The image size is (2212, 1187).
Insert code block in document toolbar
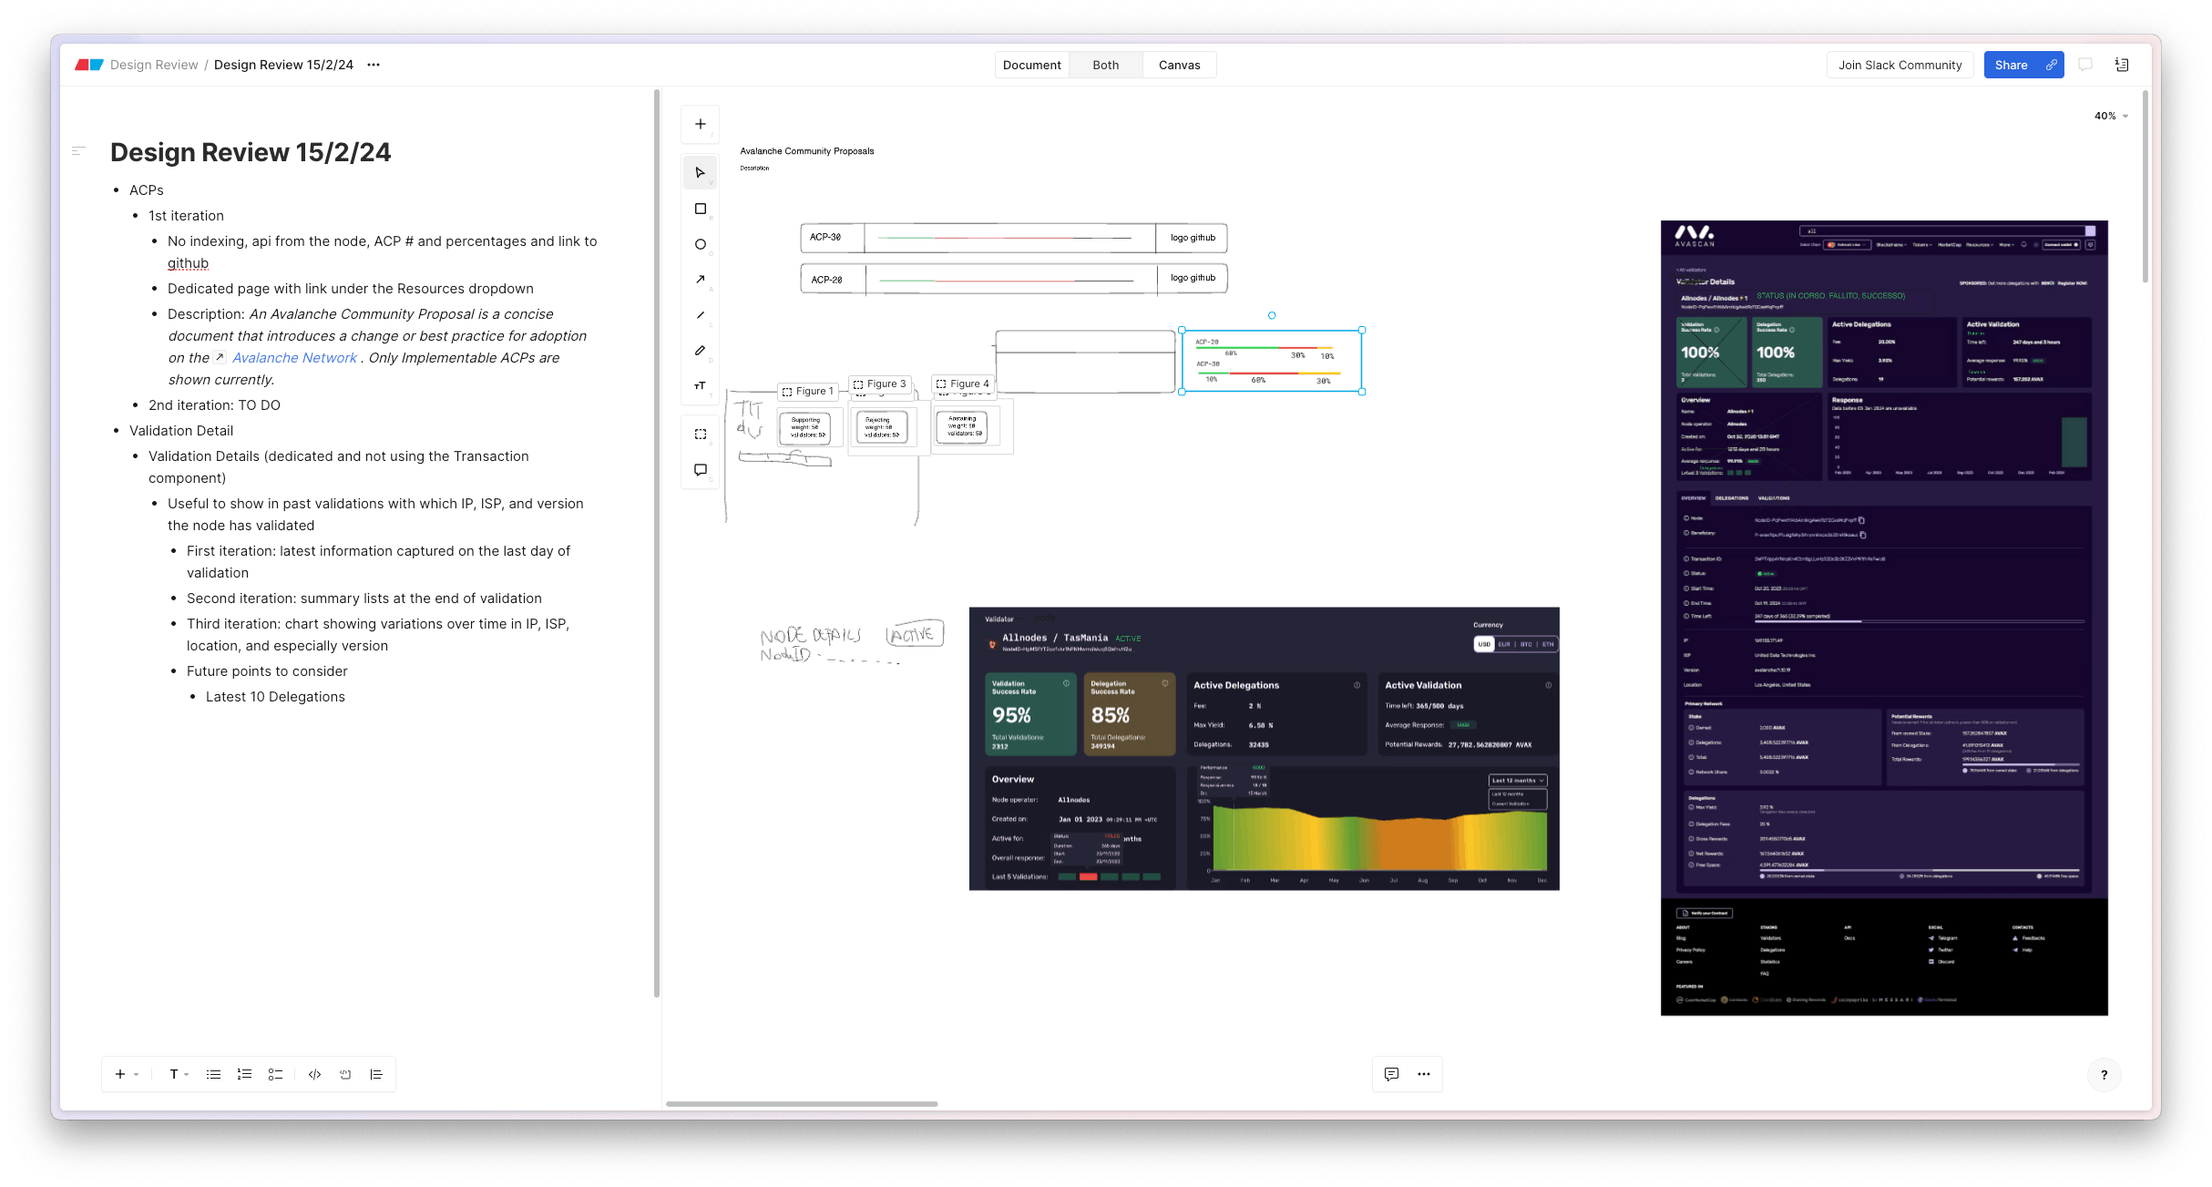pos(314,1075)
